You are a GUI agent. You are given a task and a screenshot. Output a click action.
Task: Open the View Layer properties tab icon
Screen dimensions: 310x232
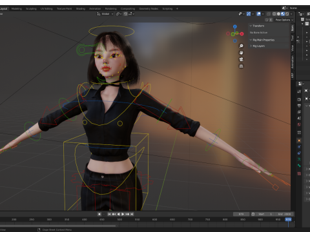299,112
